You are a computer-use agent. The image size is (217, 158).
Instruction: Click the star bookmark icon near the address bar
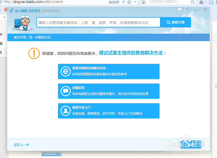[x=129, y=2]
